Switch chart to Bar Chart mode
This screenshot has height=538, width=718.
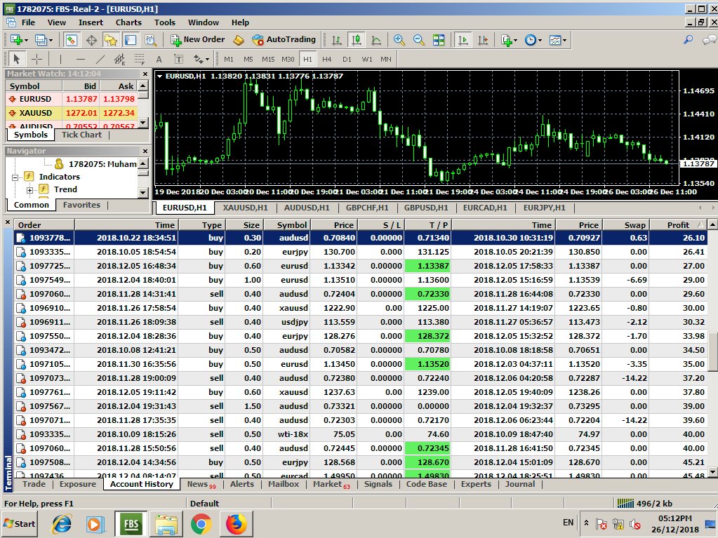[x=337, y=40]
